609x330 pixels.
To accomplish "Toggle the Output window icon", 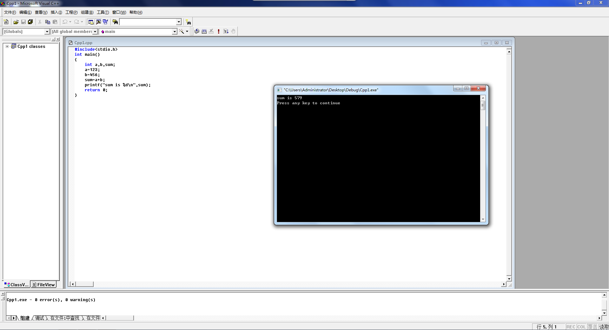I will [x=98, y=22].
